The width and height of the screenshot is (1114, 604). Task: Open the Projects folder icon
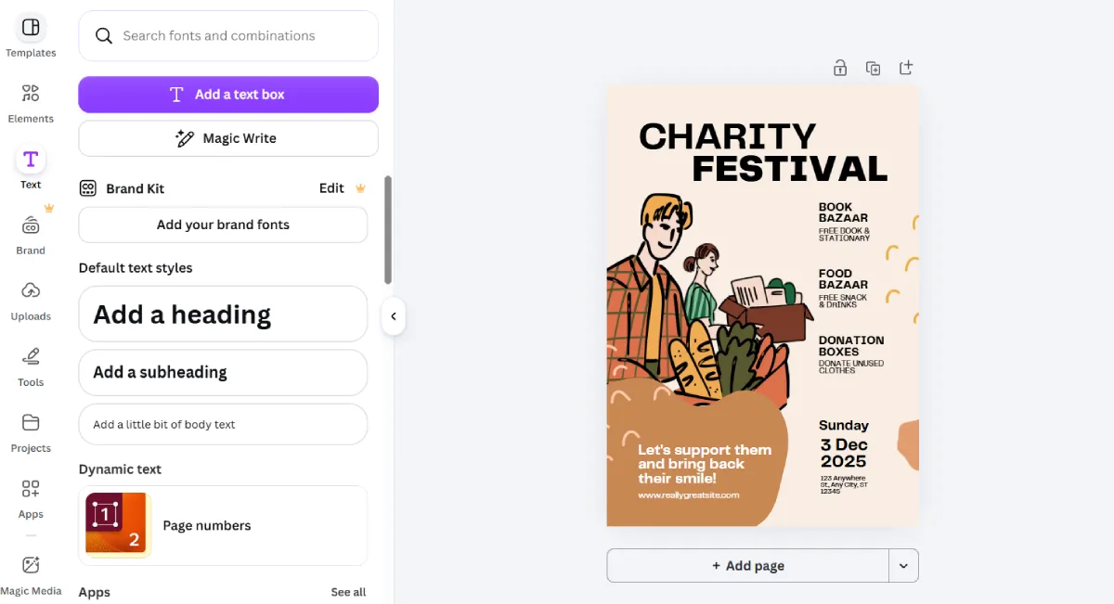(x=31, y=422)
